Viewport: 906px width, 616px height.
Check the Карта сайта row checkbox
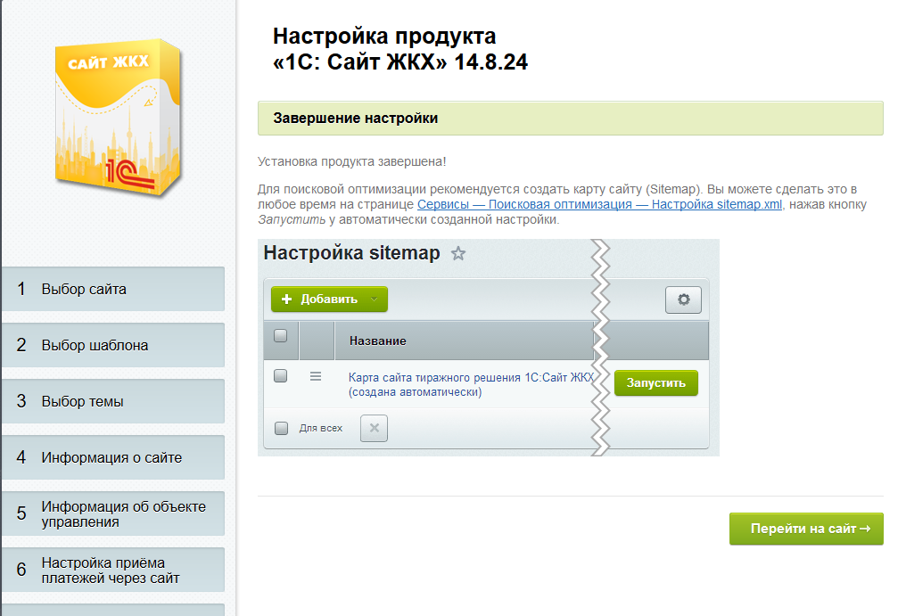pos(280,376)
